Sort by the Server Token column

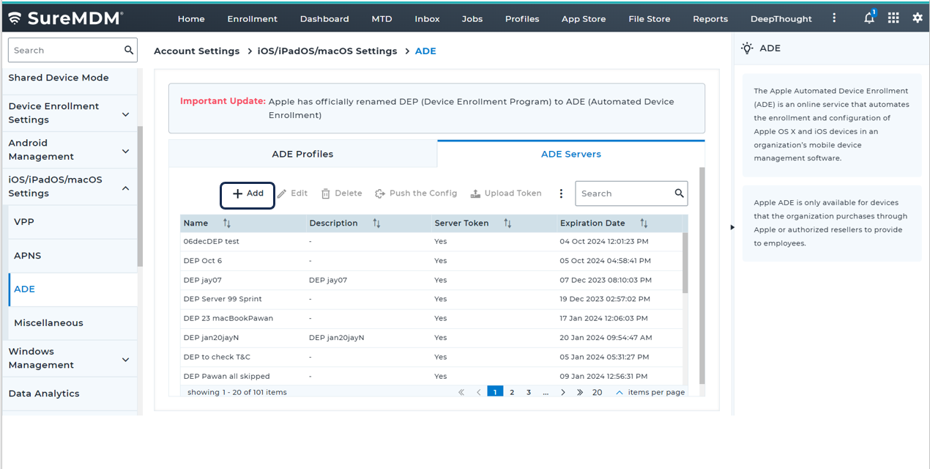coord(507,223)
